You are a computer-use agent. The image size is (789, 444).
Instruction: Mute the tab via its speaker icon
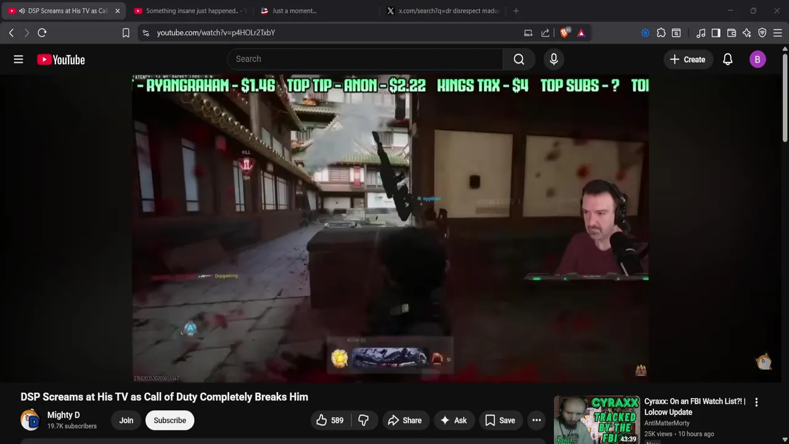22,10
